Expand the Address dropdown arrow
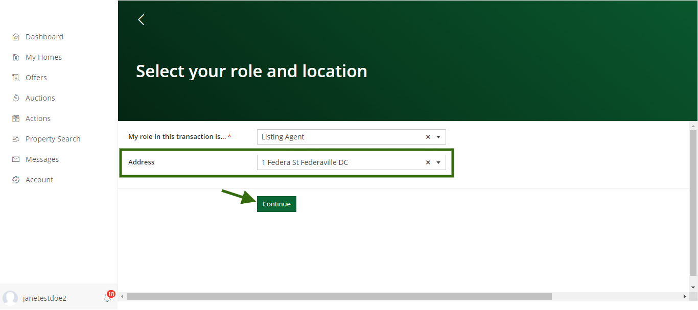698x310 pixels. 438,162
